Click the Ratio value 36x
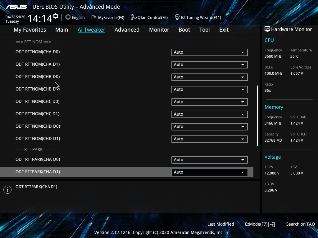 coord(268,91)
